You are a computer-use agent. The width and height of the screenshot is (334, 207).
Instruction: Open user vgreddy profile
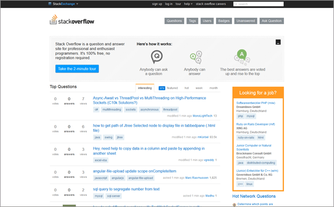coord(208,160)
